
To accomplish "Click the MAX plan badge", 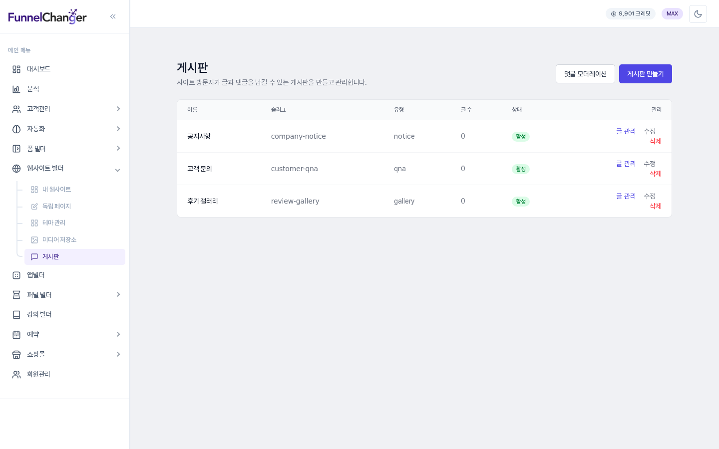I will point(672,14).
